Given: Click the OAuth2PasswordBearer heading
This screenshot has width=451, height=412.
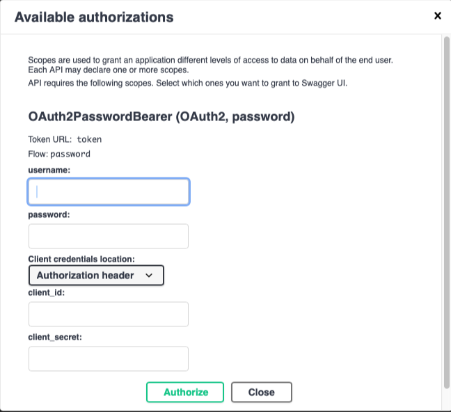Looking at the screenshot, I should 161,117.
